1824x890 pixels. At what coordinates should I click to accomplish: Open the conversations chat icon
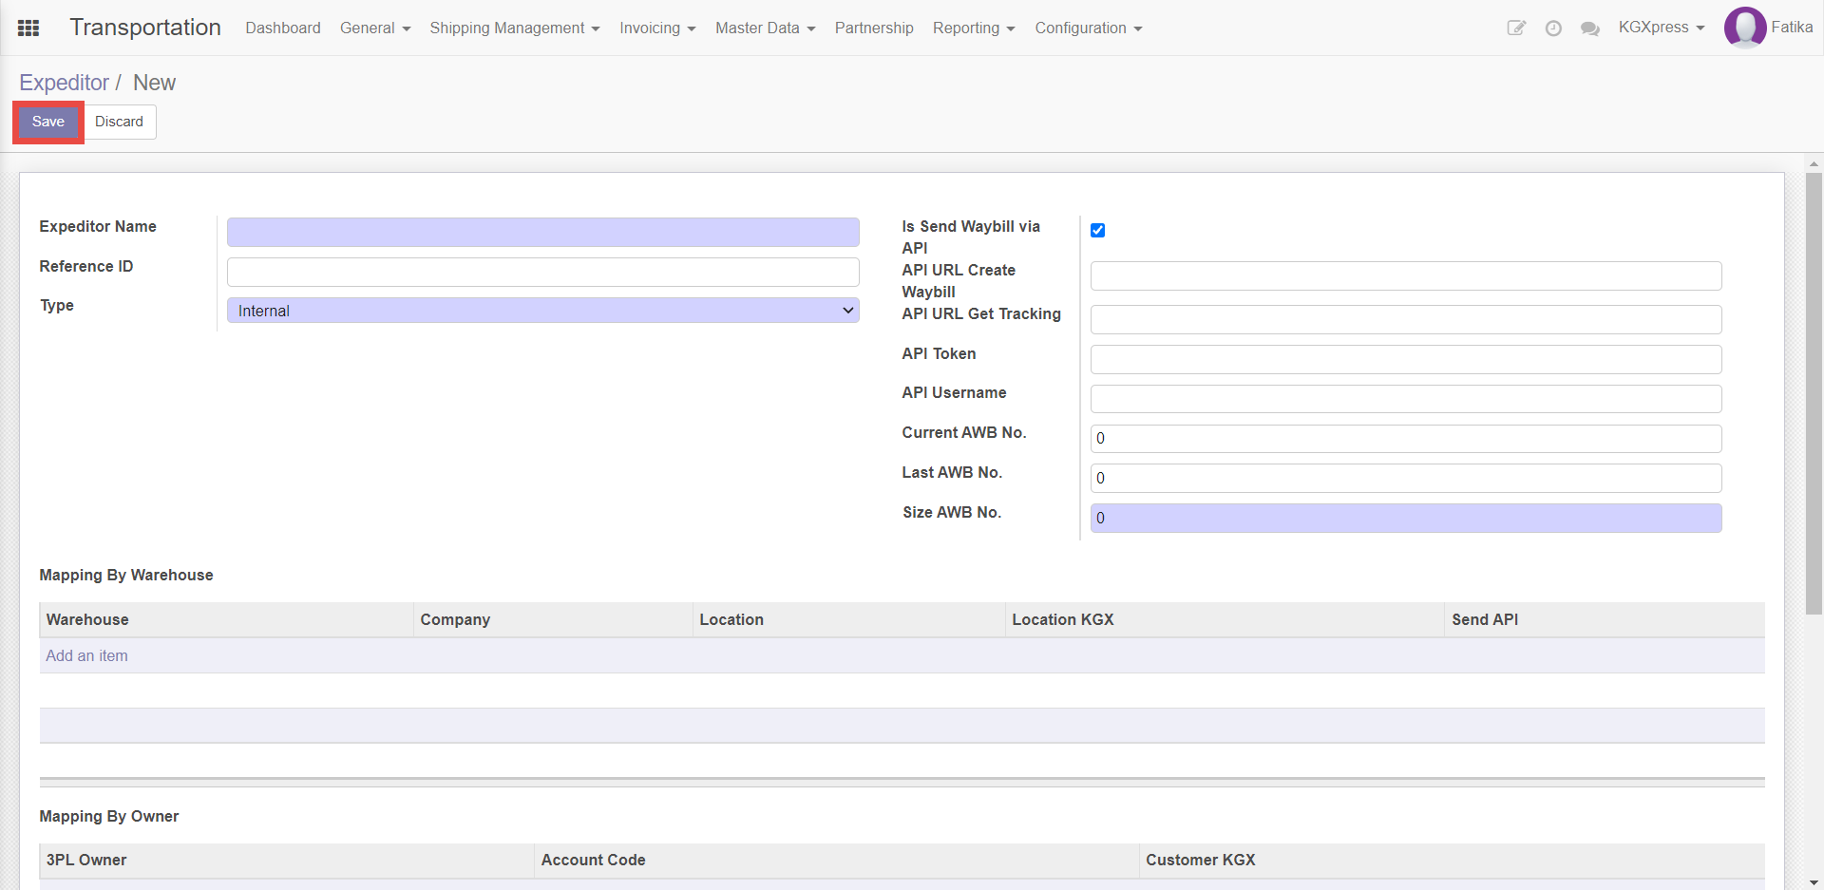(x=1590, y=28)
